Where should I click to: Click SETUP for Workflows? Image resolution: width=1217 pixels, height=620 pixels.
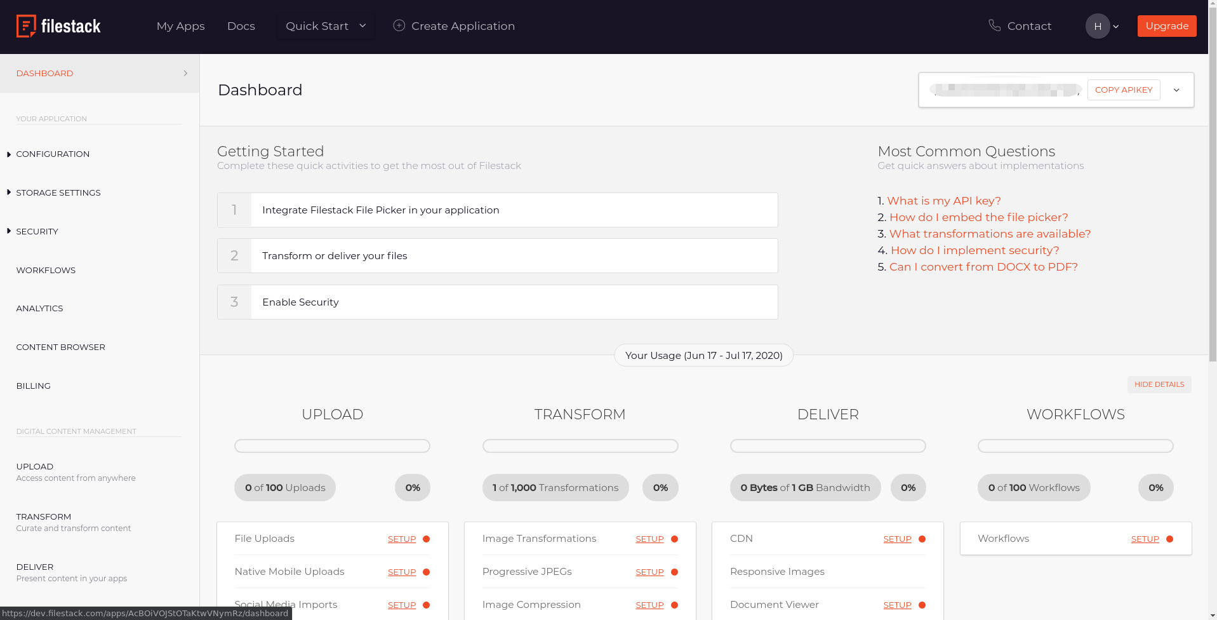(x=1145, y=539)
